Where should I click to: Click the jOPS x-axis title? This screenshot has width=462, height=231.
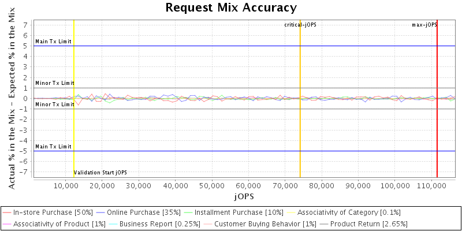click(244, 196)
